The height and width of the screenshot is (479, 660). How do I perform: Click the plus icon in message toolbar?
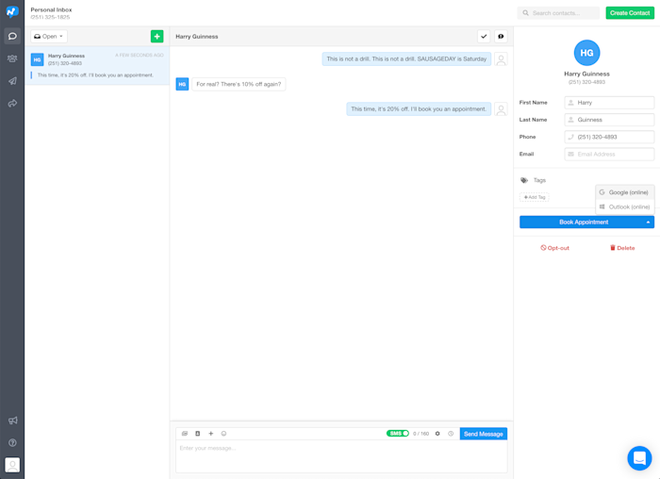211,433
